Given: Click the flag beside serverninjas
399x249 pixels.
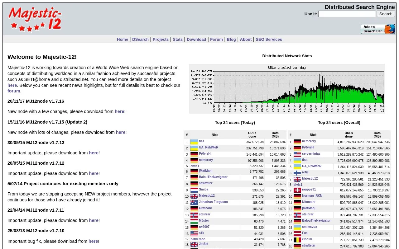Looking at the screenshot, I should coord(297,154).
